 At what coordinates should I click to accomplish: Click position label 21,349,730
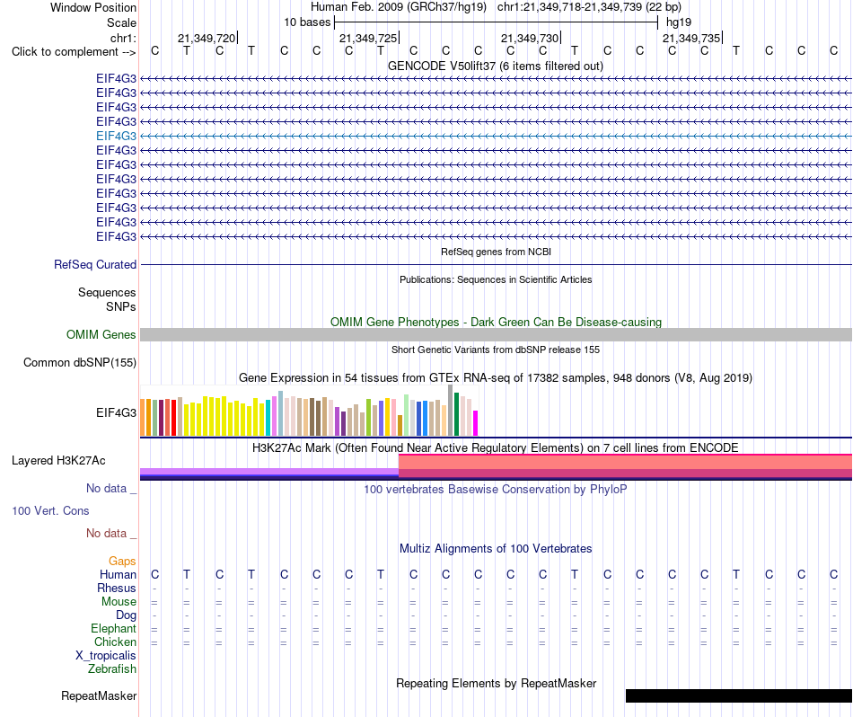click(530, 38)
